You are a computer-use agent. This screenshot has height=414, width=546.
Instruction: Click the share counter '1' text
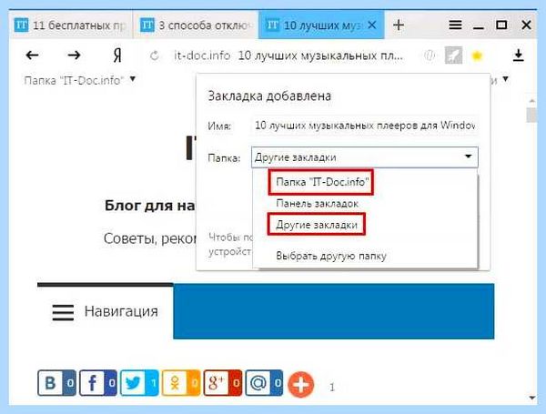[x=332, y=387]
